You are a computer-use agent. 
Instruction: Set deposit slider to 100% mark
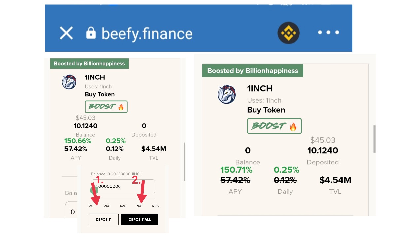155,206
